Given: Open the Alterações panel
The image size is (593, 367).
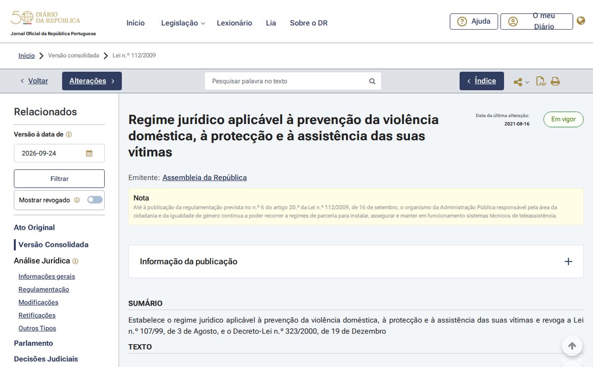Looking at the screenshot, I should click(92, 81).
